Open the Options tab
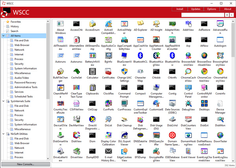Screen dimensions: 236x168 click(212, 9)
